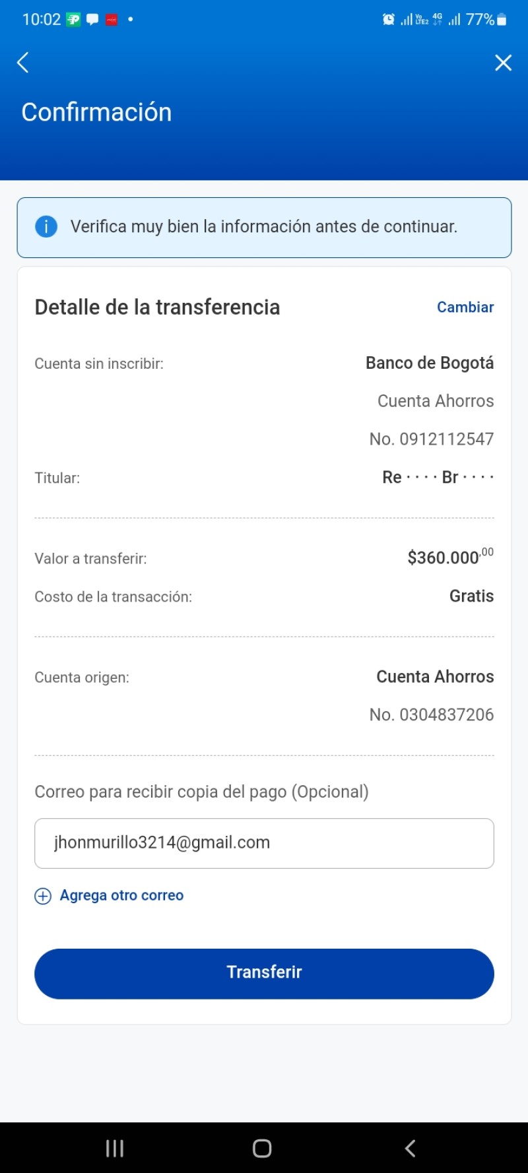Tap the plus icon beside Agrega otro correo
Viewport: 528px width, 1173px height.
[x=43, y=896]
